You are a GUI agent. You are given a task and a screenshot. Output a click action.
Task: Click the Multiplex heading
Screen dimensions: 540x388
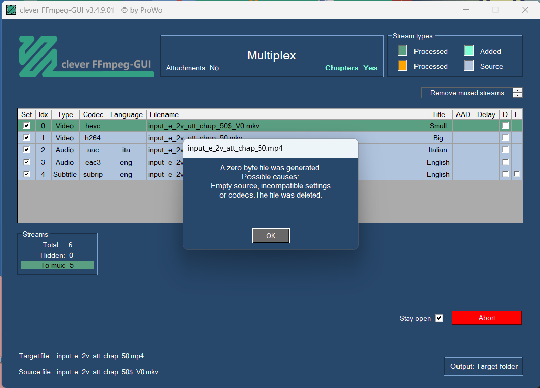(271, 55)
